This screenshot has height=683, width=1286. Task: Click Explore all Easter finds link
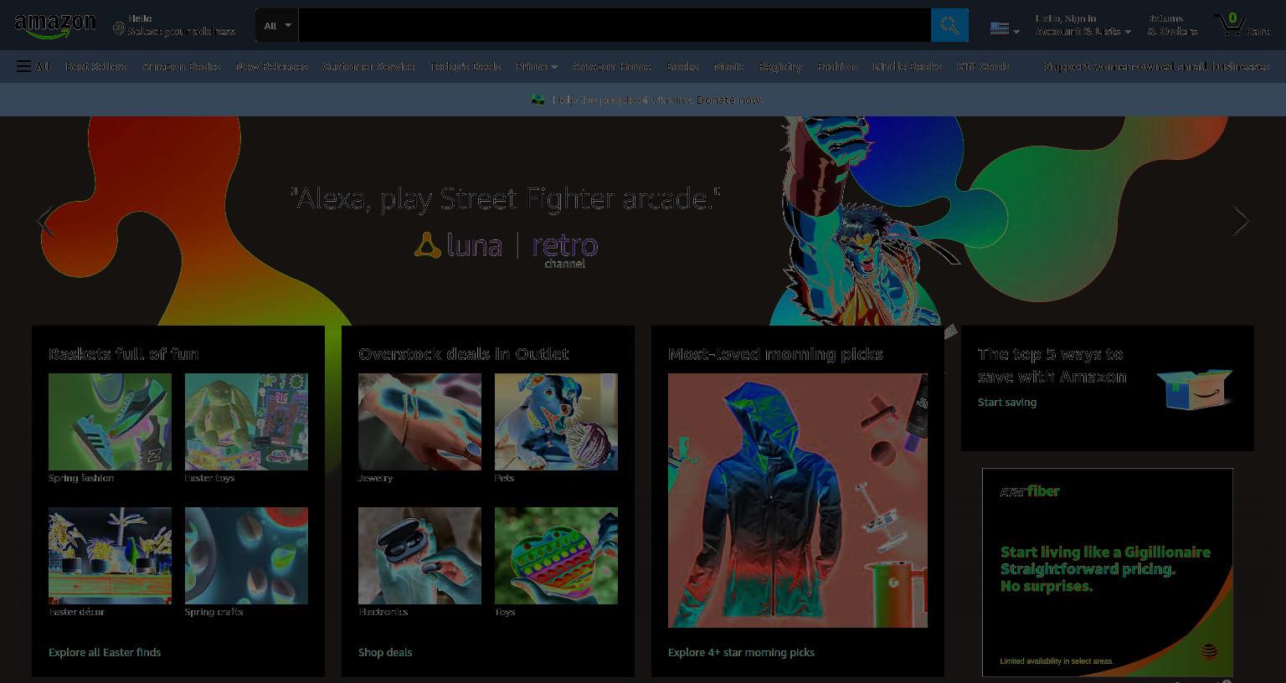[105, 652]
